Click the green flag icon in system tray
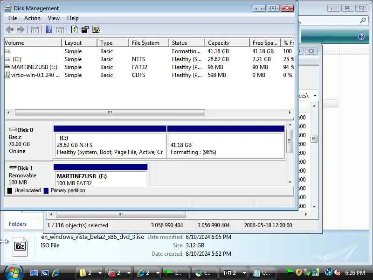 click(x=290, y=272)
